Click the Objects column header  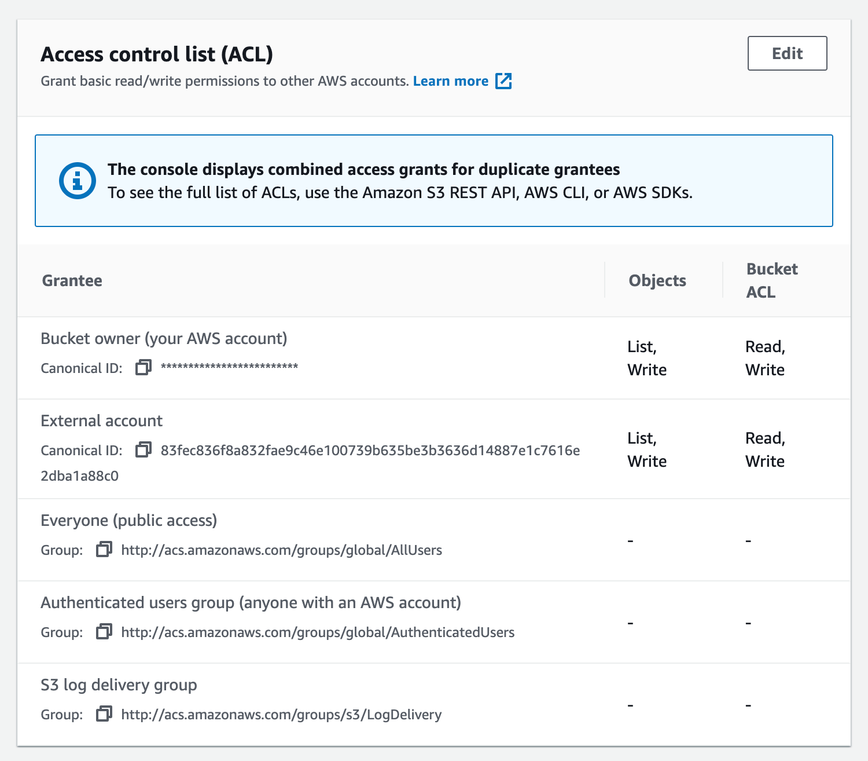point(657,280)
